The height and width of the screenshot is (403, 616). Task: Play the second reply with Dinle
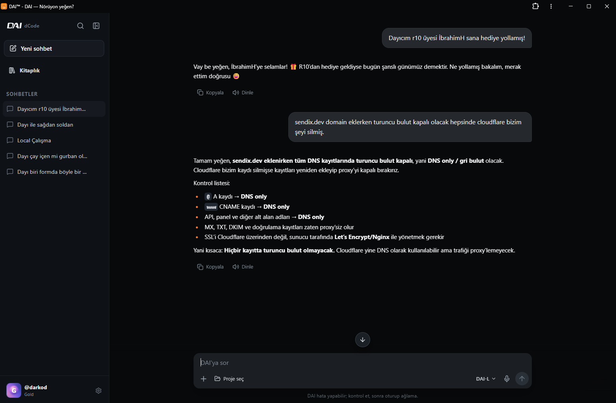pos(243,267)
